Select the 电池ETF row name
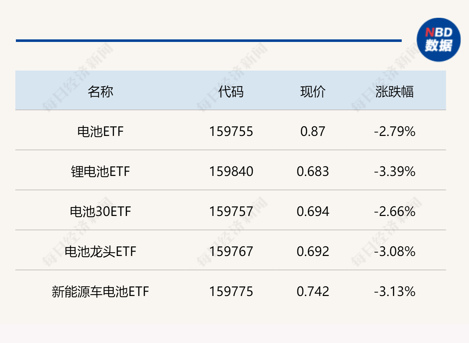The image size is (469, 343). 100,131
